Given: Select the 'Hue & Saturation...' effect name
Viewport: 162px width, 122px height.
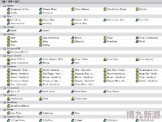Looking at the screenshot, I should pyautogui.click(x=117, y=74).
